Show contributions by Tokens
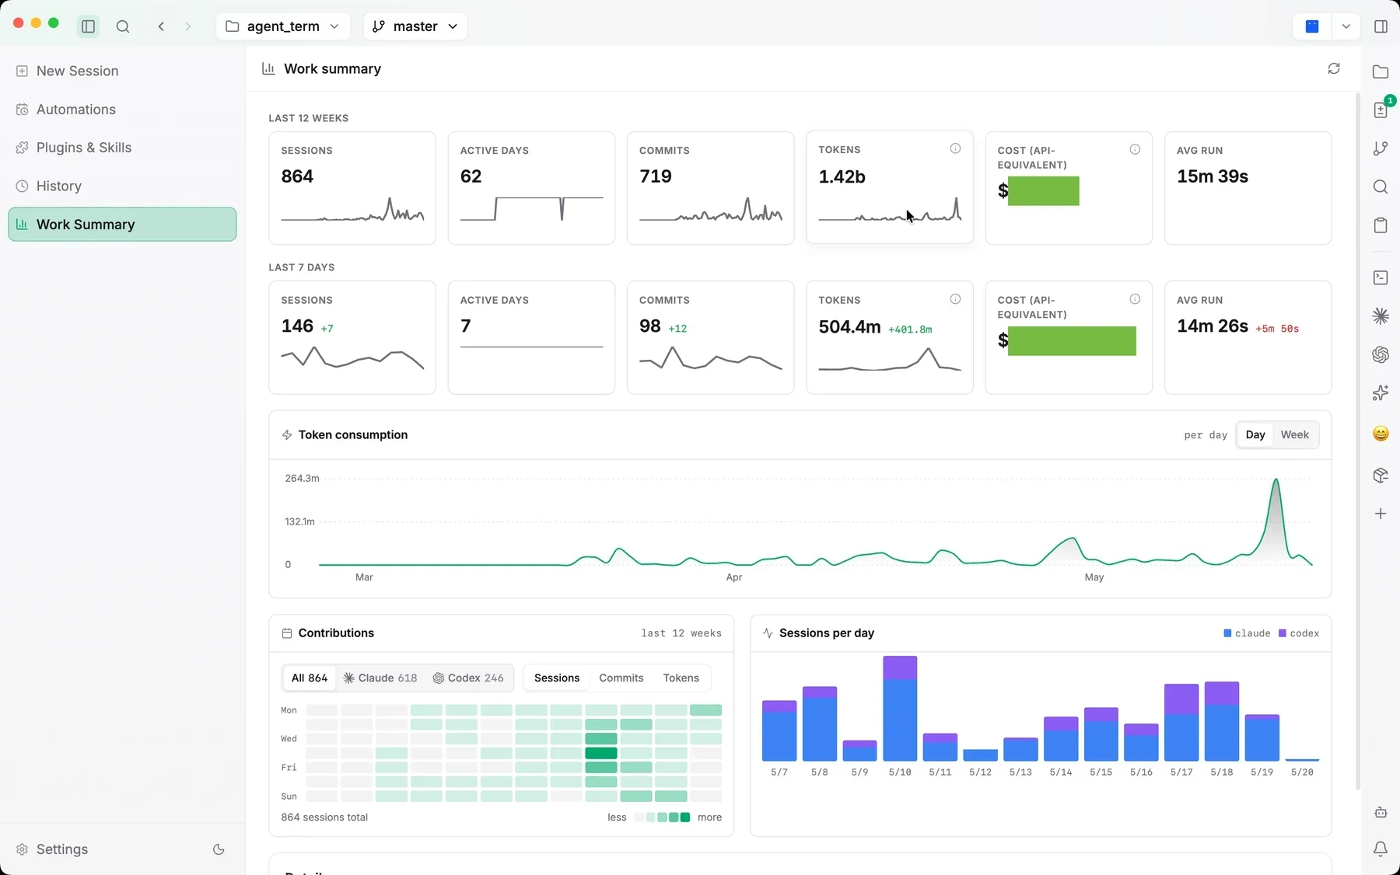Viewport: 1400px width, 875px height. [681, 678]
